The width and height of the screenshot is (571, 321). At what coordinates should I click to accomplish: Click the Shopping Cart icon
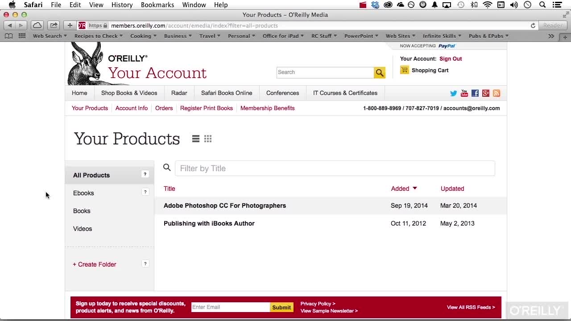(405, 70)
